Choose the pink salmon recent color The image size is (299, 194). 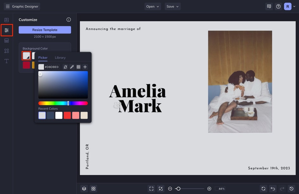76,115
